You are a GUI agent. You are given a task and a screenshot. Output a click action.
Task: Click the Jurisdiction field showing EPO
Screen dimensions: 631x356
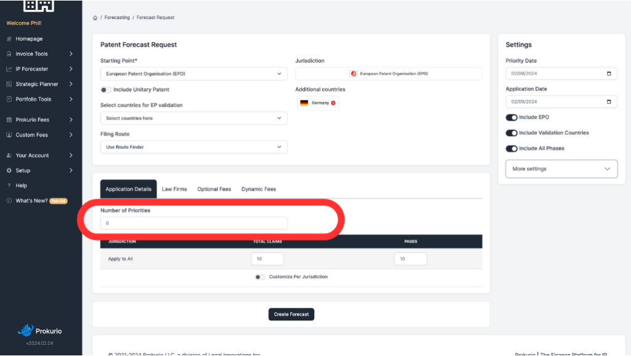point(388,74)
